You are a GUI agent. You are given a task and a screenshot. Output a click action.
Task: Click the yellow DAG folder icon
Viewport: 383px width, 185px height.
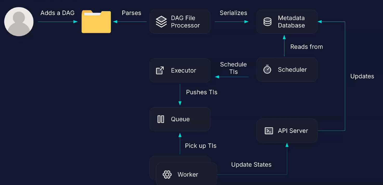[96, 22]
